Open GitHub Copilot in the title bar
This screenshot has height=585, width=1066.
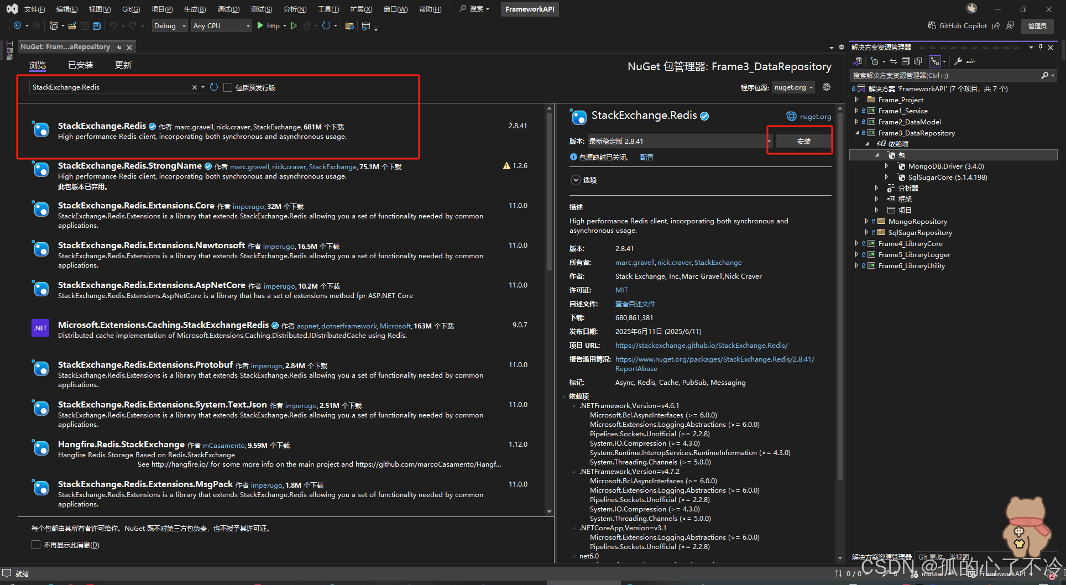point(957,26)
